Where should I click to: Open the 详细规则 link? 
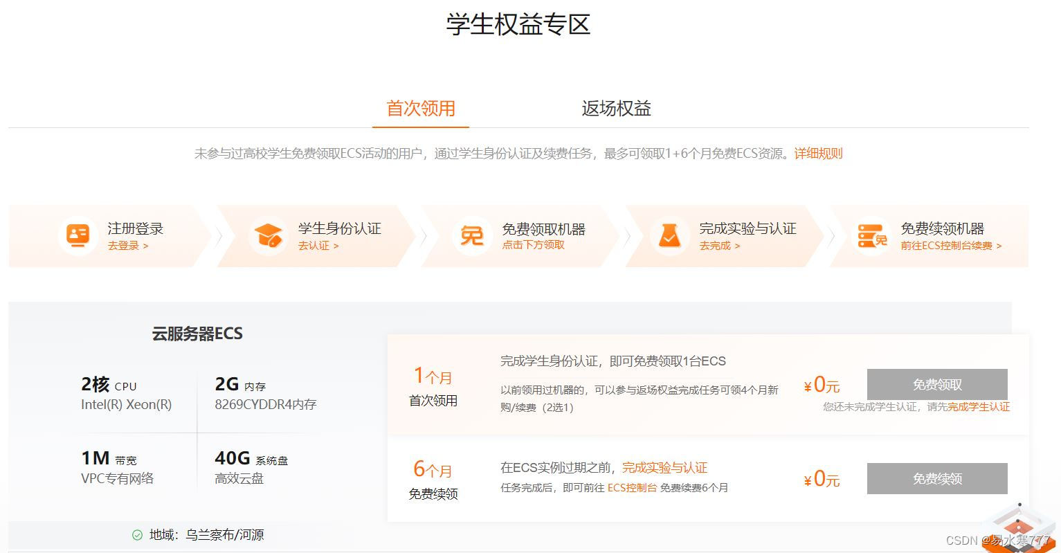pyautogui.click(x=818, y=154)
